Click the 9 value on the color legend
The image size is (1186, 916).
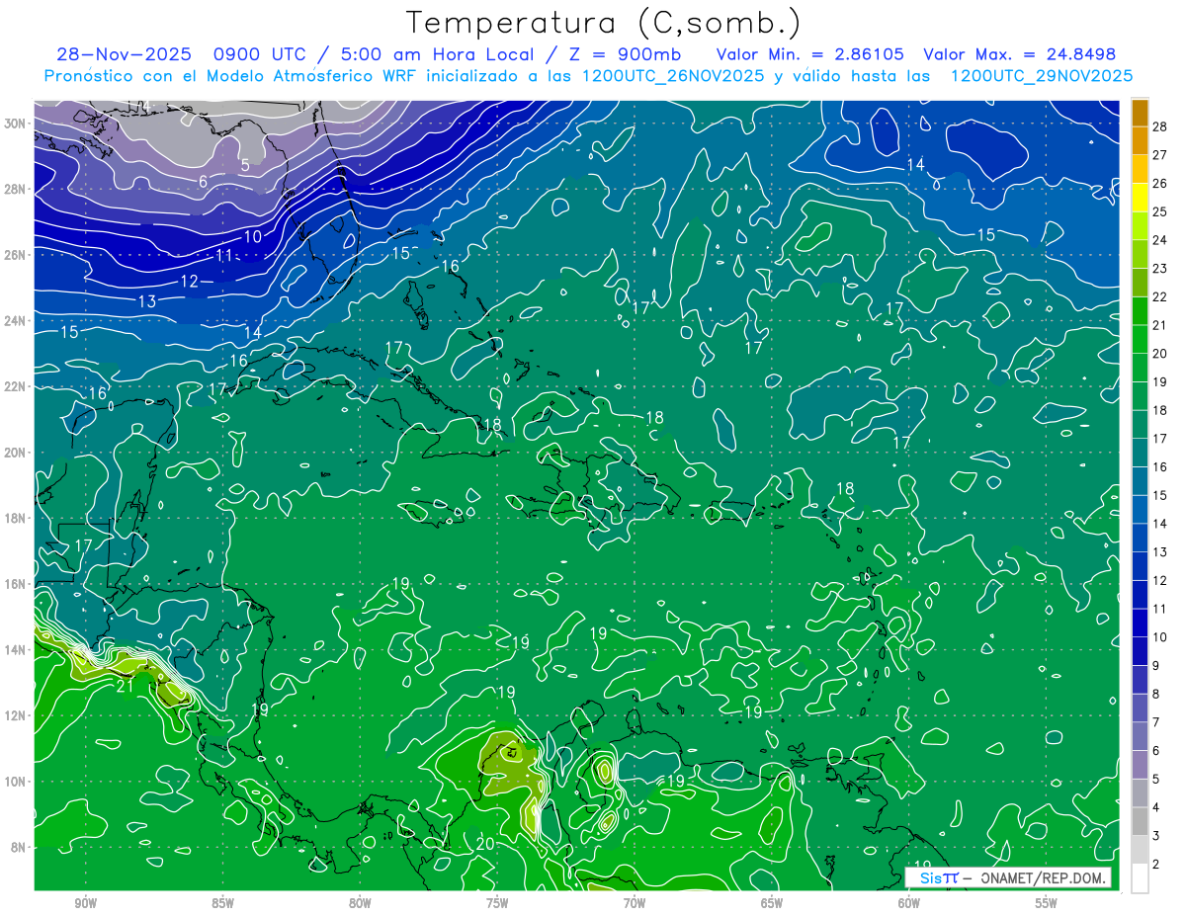pyautogui.click(x=1155, y=666)
